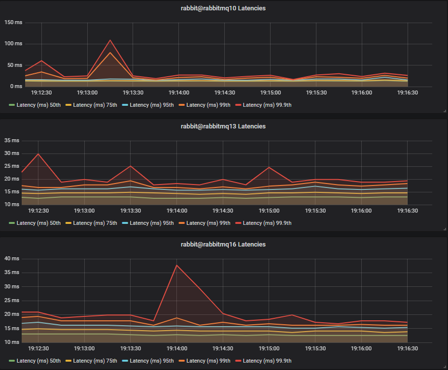Click the Latency 75th legend label in rabbitmq16 panel
The height and width of the screenshot is (370, 448).
click(x=95, y=361)
